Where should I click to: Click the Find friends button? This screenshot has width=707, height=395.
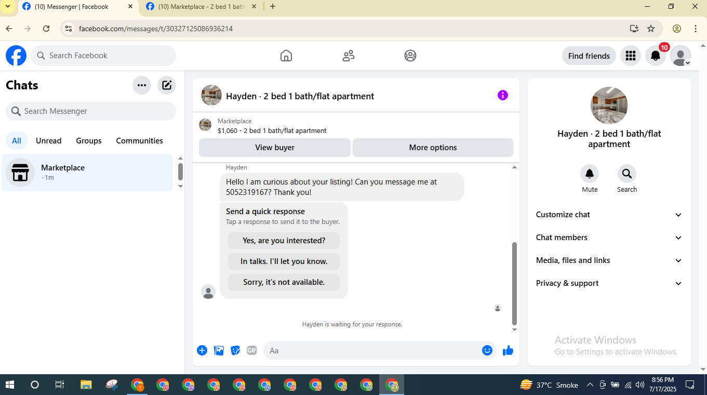pos(589,56)
